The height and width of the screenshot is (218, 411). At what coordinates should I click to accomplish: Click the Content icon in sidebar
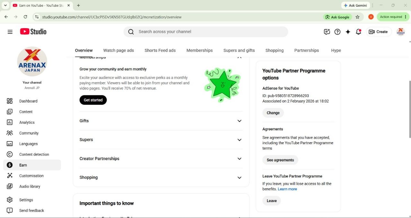coord(10,112)
